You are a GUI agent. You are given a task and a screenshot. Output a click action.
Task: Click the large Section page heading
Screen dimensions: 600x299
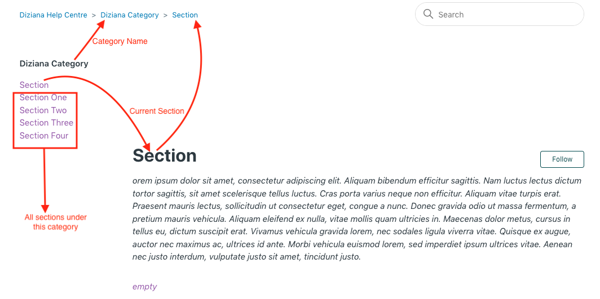165,156
